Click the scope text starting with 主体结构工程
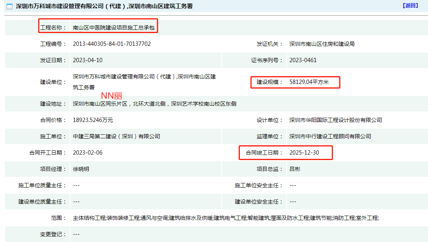428x242 pixels. coord(225,218)
